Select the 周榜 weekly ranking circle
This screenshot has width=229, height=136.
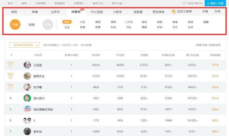(31, 24)
